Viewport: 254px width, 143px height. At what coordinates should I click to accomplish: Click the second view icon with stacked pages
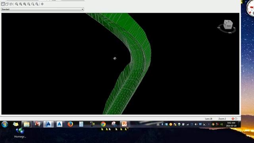click(x=7, y=4)
